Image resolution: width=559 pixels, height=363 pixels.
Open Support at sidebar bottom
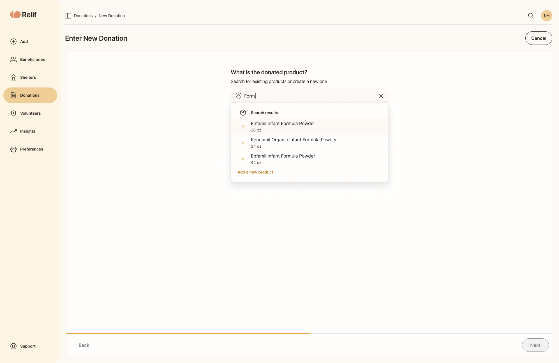pyautogui.click(x=30, y=346)
